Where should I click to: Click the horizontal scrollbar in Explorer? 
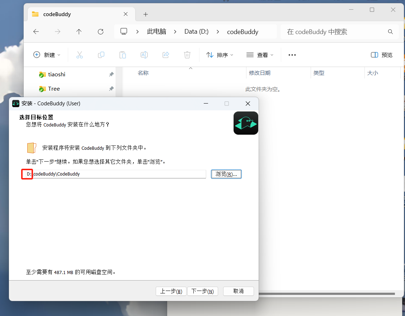(x=327, y=294)
